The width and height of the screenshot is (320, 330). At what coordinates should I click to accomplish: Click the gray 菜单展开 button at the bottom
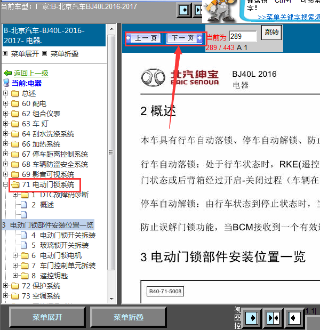pos(47,317)
